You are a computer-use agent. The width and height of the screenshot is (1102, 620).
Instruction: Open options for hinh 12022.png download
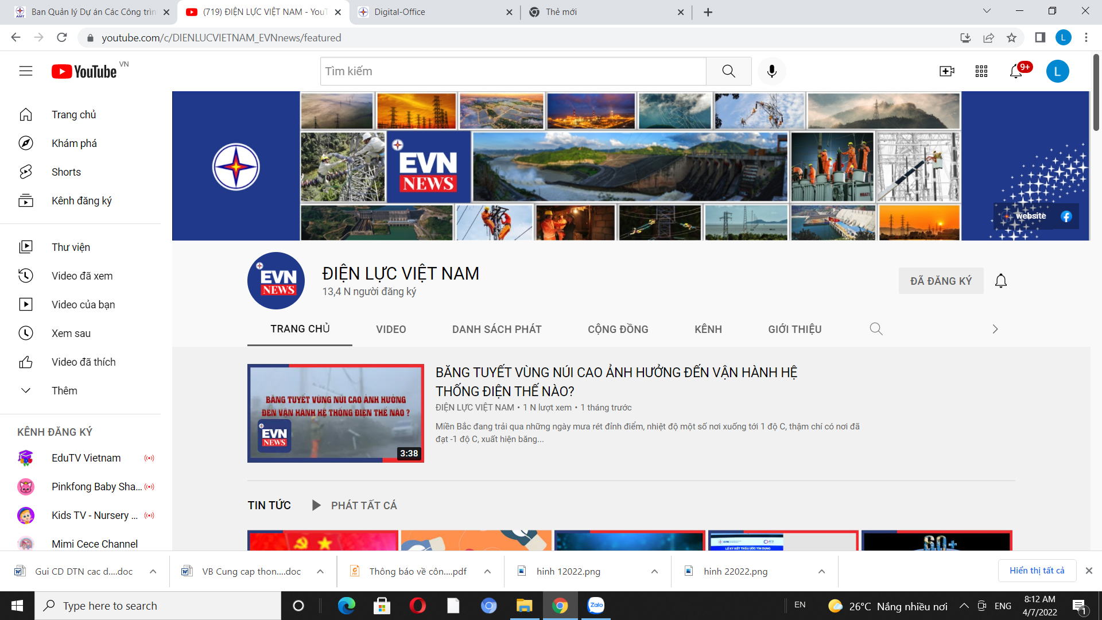click(x=654, y=571)
